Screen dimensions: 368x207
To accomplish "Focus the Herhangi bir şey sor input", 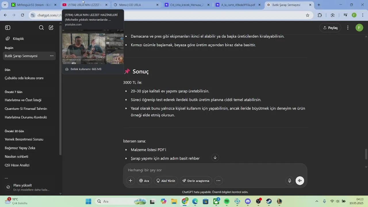I will click(215, 170).
